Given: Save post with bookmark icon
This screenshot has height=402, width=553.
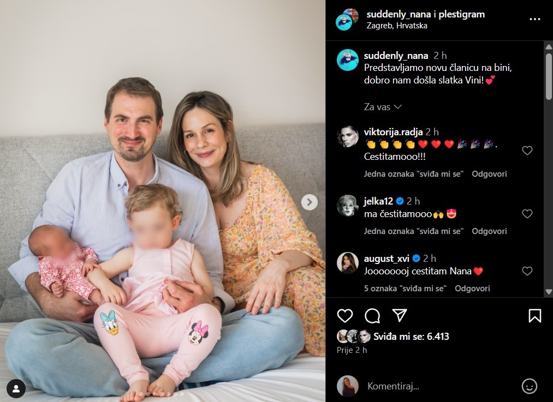Looking at the screenshot, I should [x=534, y=316].
